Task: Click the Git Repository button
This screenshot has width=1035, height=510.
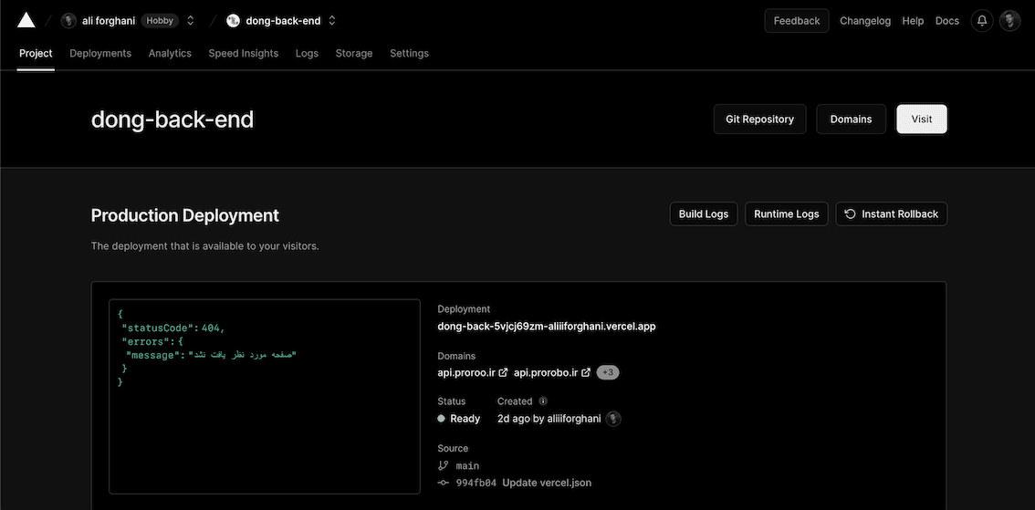Action: 759,120
